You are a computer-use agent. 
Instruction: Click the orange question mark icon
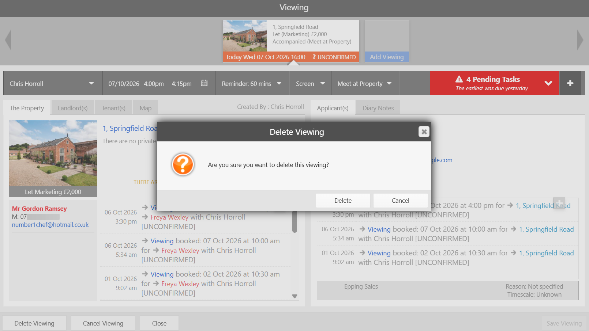coord(183,164)
